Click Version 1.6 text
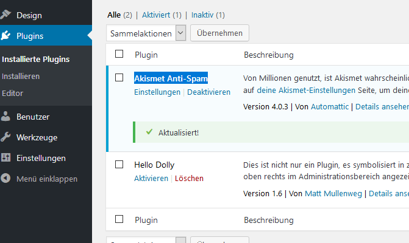409x243 pixels. click(x=263, y=193)
